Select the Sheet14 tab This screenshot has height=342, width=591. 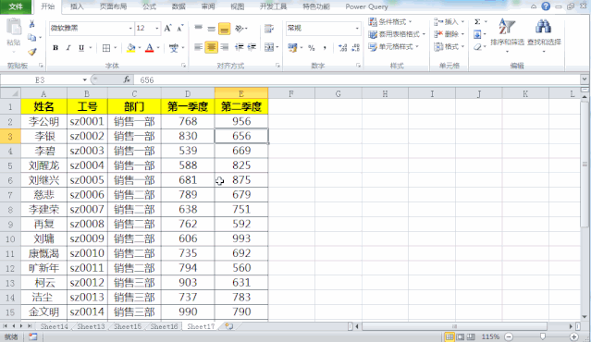point(54,326)
